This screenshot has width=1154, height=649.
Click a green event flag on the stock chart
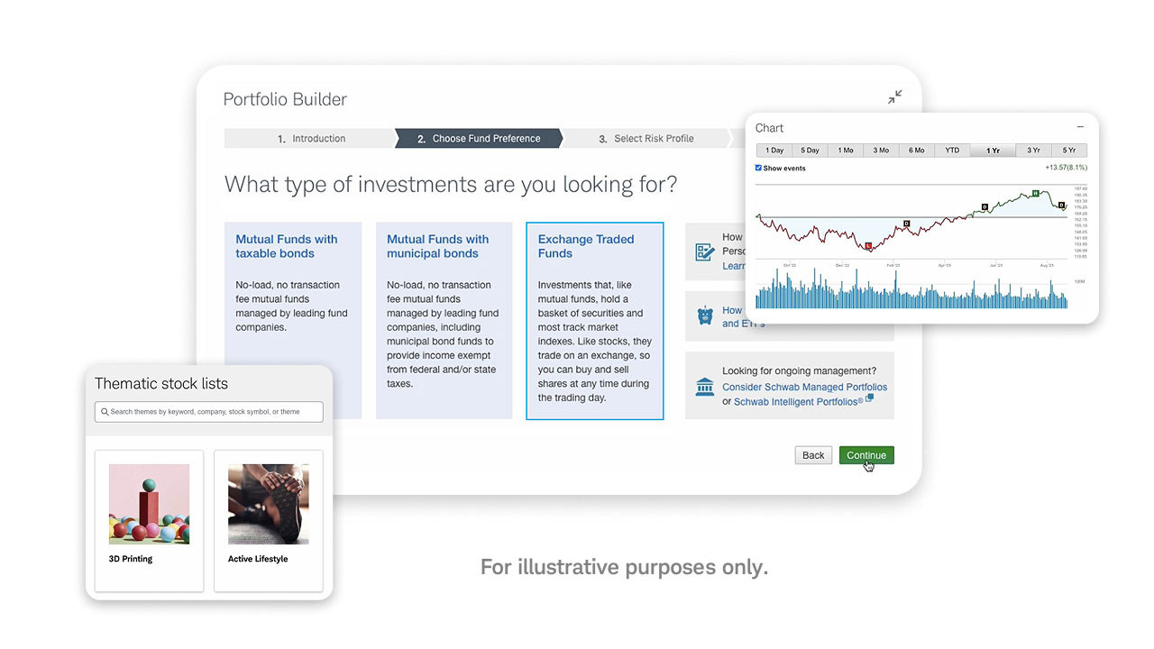[x=1035, y=193]
